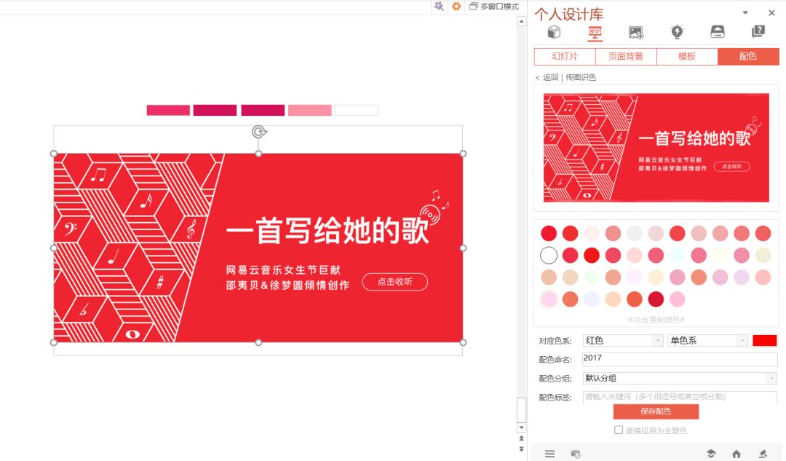
Task: Pick the white outlined circle swatch
Action: point(549,256)
